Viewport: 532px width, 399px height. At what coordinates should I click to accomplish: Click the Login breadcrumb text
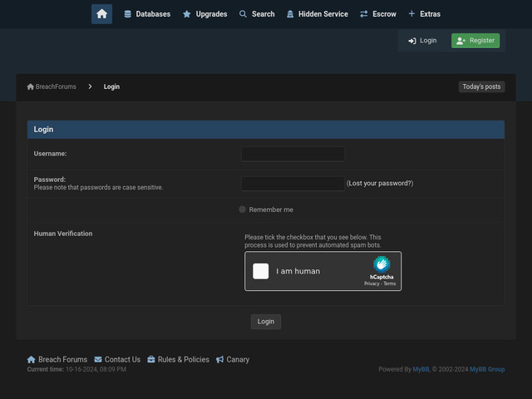tap(111, 86)
